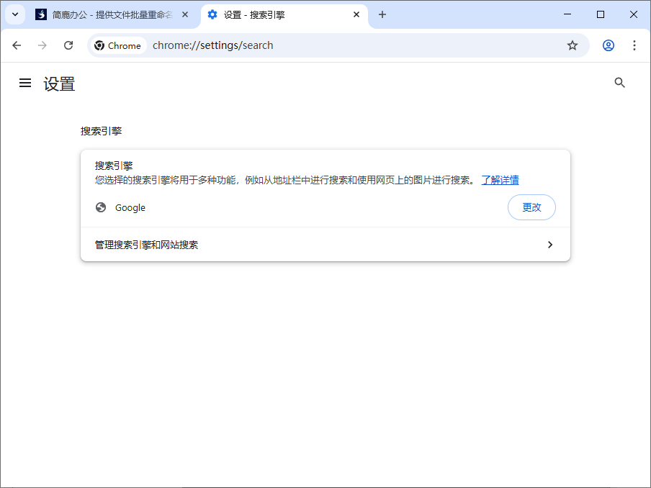Click the search icon in Settings

(x=620, y=83)
